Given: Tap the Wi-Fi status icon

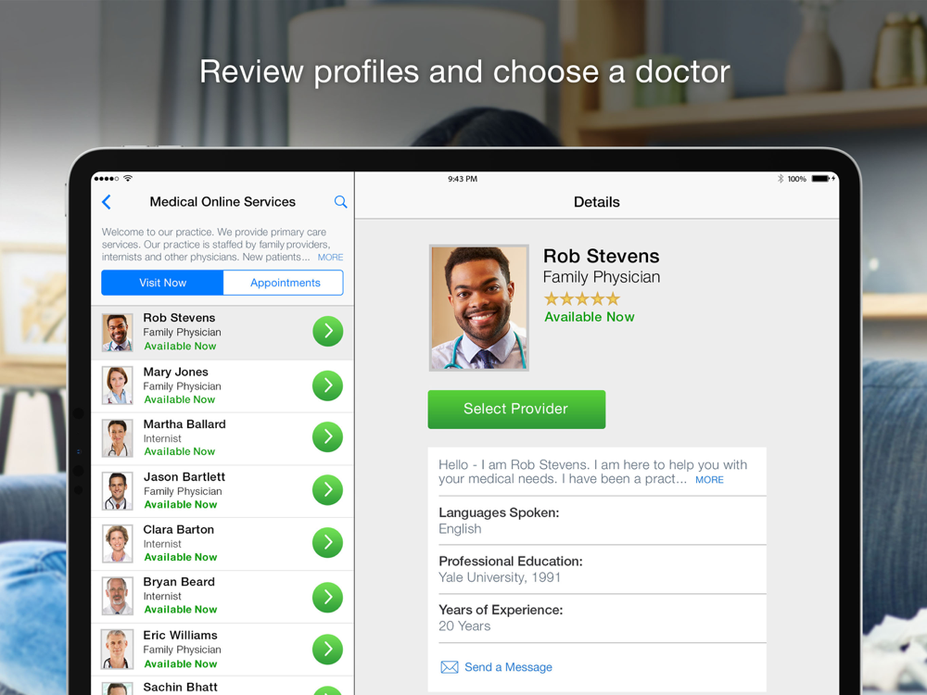Looking at the screenshot, I should click(128, 178).
